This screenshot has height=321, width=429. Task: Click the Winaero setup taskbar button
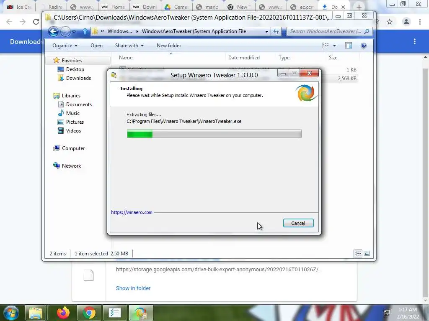[141, 313]
